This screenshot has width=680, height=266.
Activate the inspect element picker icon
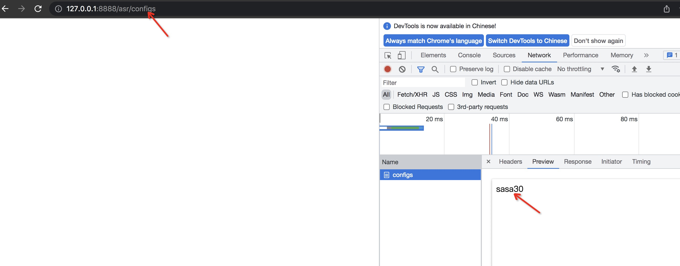pos(388,55)
